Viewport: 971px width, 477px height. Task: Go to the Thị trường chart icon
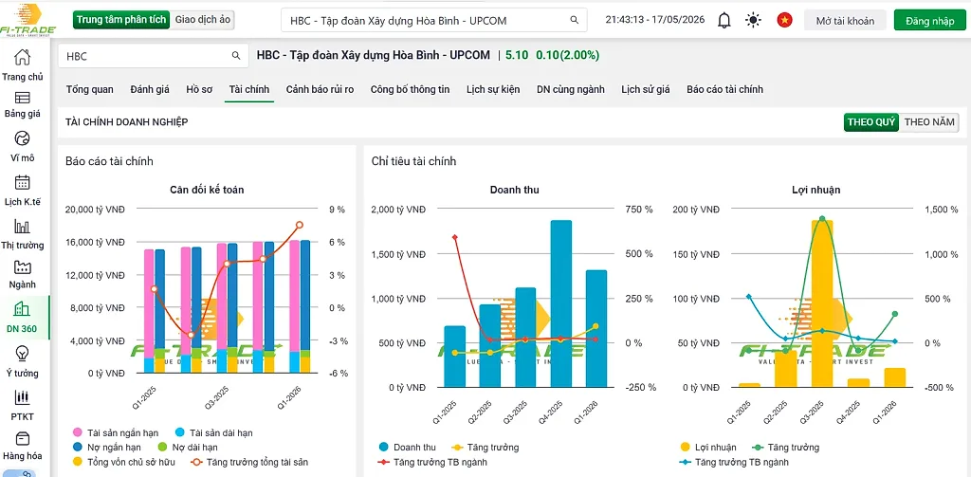(x=23, y=226)
